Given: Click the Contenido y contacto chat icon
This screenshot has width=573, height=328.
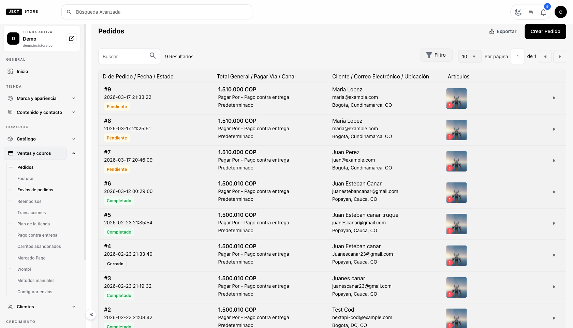Looking at the screenshot, I should (10, 112).
